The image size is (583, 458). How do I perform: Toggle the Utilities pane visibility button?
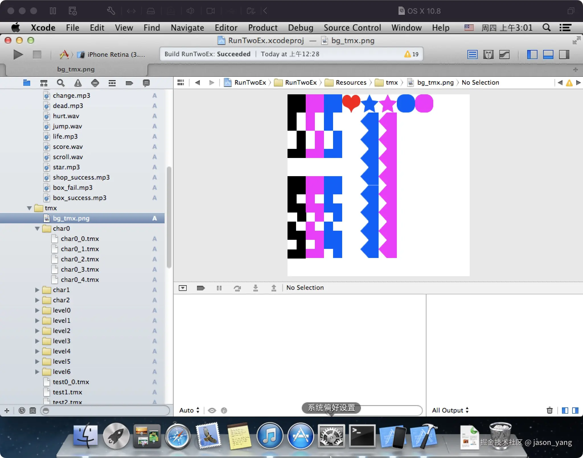pos(564,54)
